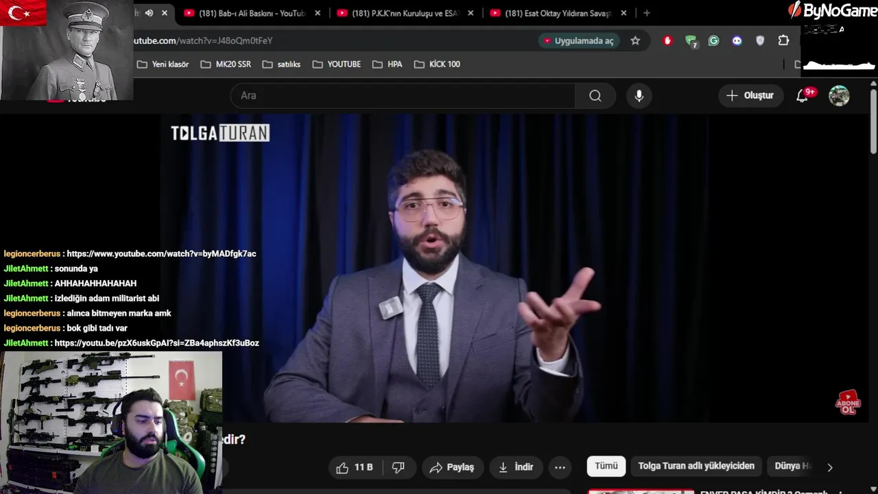This screenshot has width=878, height=494.
Task: Click the İndir download button
Action: pos(516,467)
